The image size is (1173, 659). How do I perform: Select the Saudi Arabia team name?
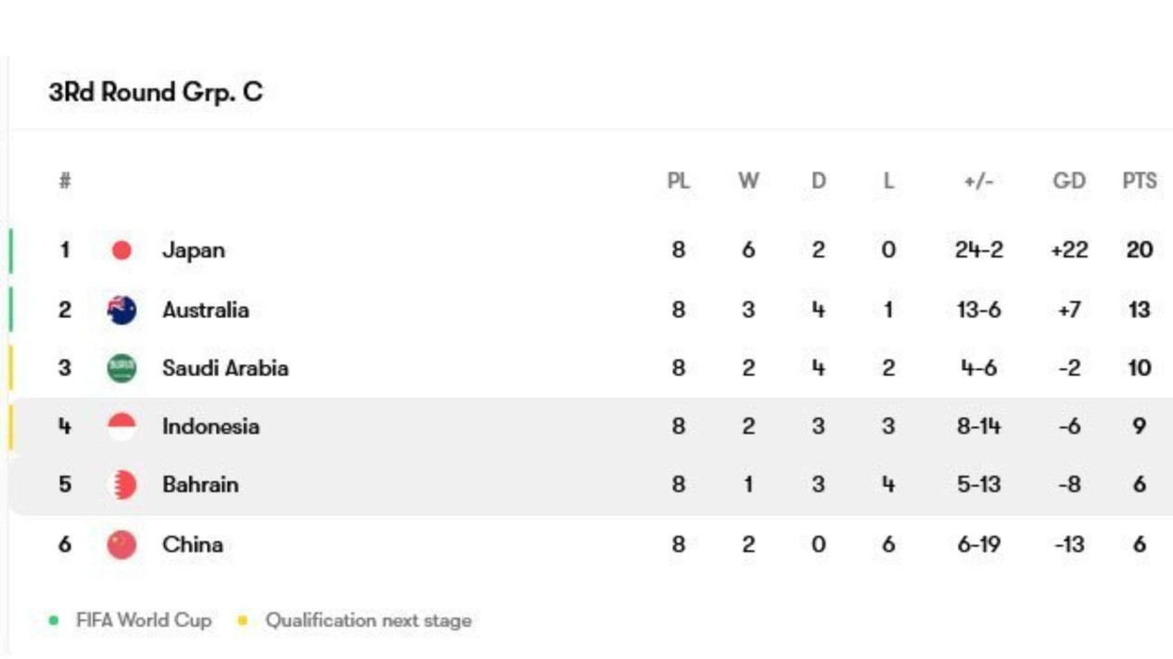point(225,368)
